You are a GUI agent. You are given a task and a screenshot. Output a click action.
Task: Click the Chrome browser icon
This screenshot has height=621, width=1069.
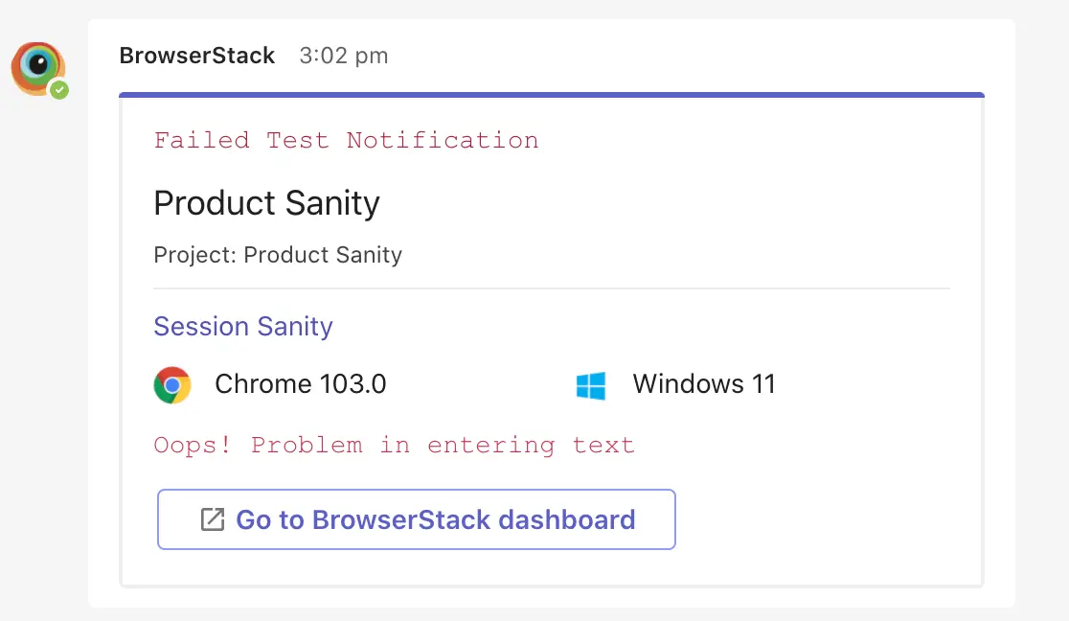coord(172,385)
